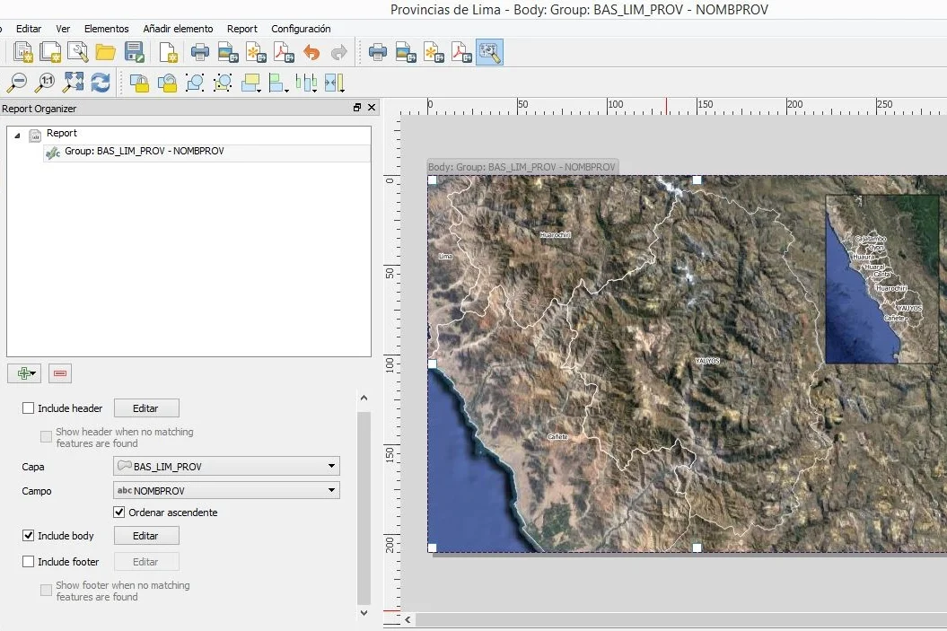Click the panel's vertical scrollbar thumb

pos(364,508)
